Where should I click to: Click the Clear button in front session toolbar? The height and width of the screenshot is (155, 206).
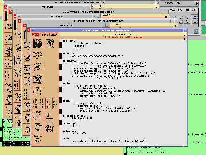tap(54, 35)
